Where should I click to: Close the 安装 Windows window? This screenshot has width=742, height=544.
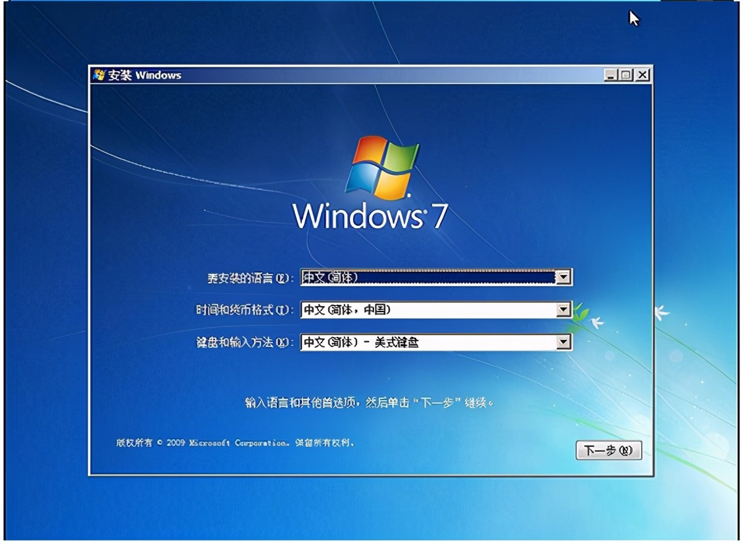(x=643, y=75)
